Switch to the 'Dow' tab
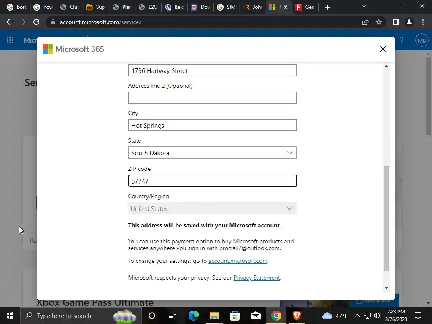Viewport: 432px width, 324px height. tap(200, 7)
